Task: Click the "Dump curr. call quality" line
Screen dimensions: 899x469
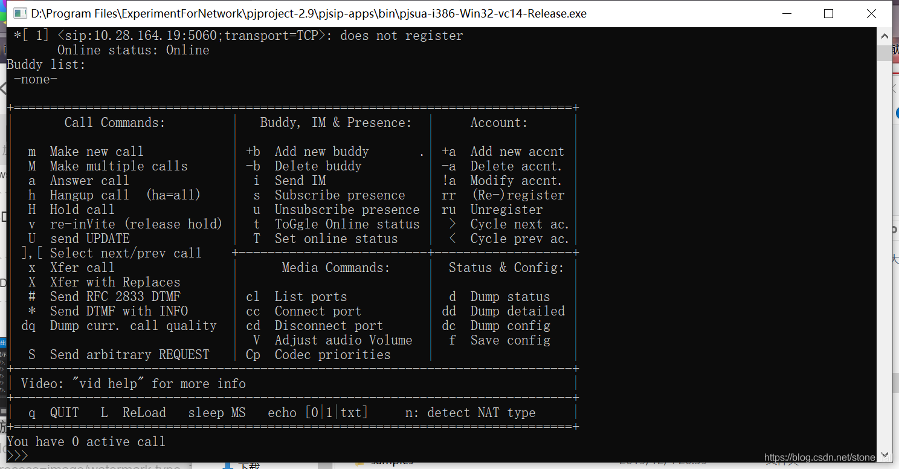Action: click(x=118, y=326)
